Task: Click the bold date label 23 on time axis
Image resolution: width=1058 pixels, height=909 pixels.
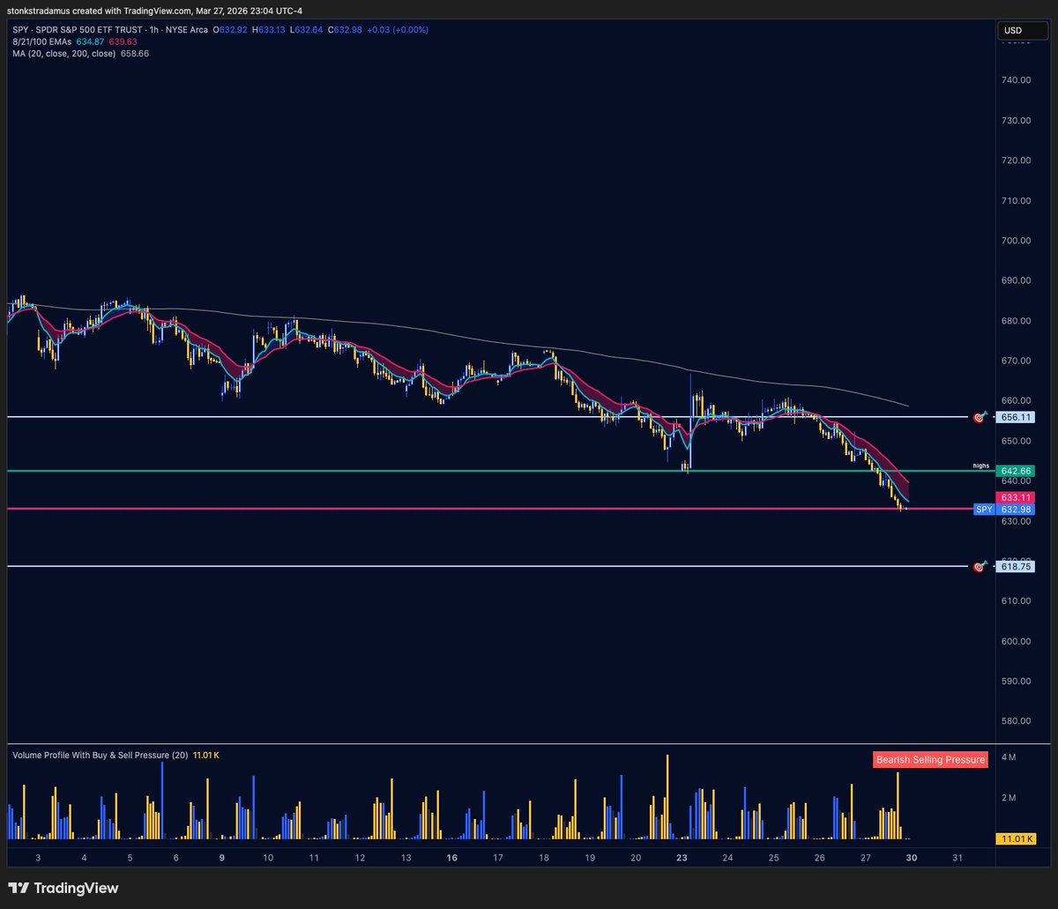Action: pyautogui.click(x=682, y=858)
